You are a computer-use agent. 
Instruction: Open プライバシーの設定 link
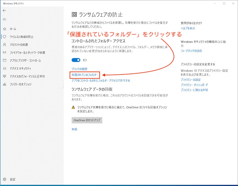tap(191, 80)
